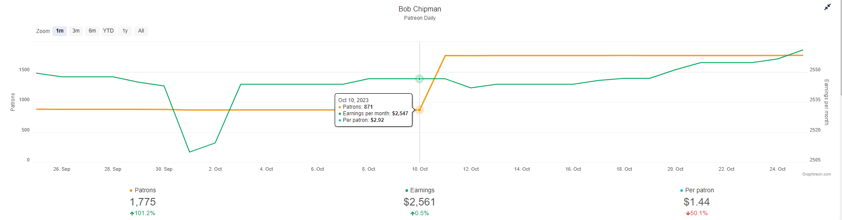This screenshot has width=842, height=220.
Task: Open the Graphtreon.com credit link
Action: 816,174
